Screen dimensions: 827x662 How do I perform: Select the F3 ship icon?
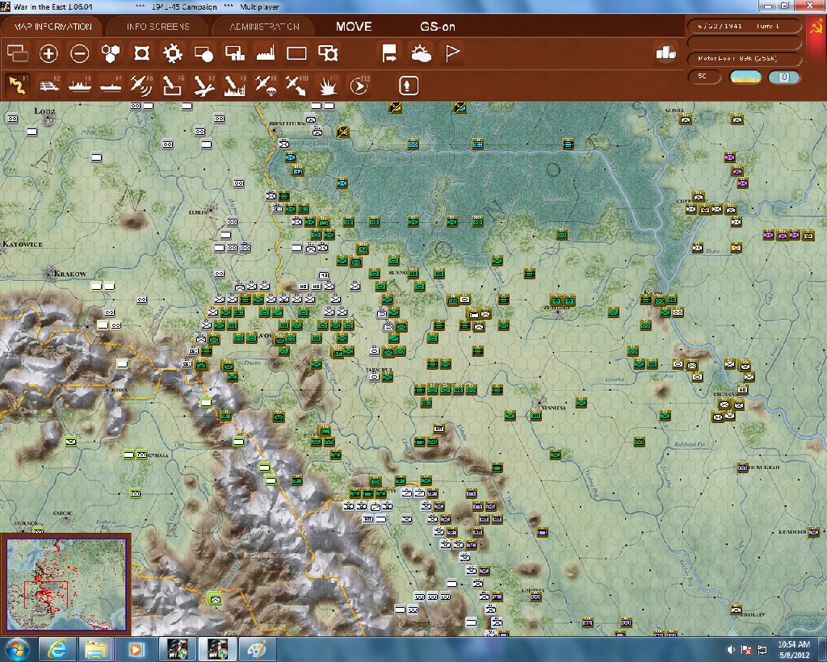click(80, 86)
